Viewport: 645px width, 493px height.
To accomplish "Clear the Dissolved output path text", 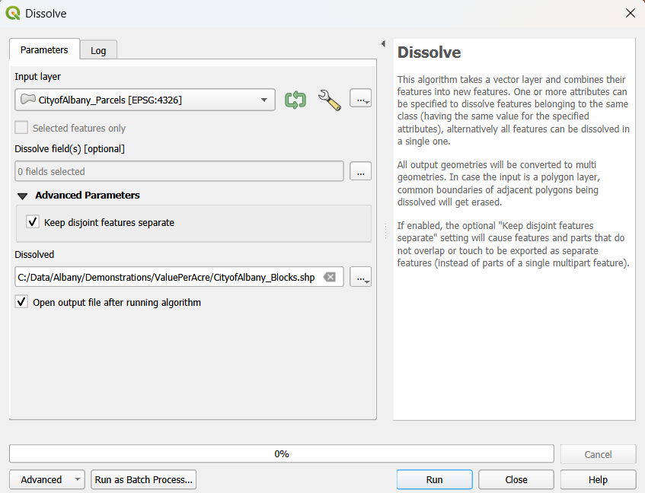I will (x=330, y=278).
